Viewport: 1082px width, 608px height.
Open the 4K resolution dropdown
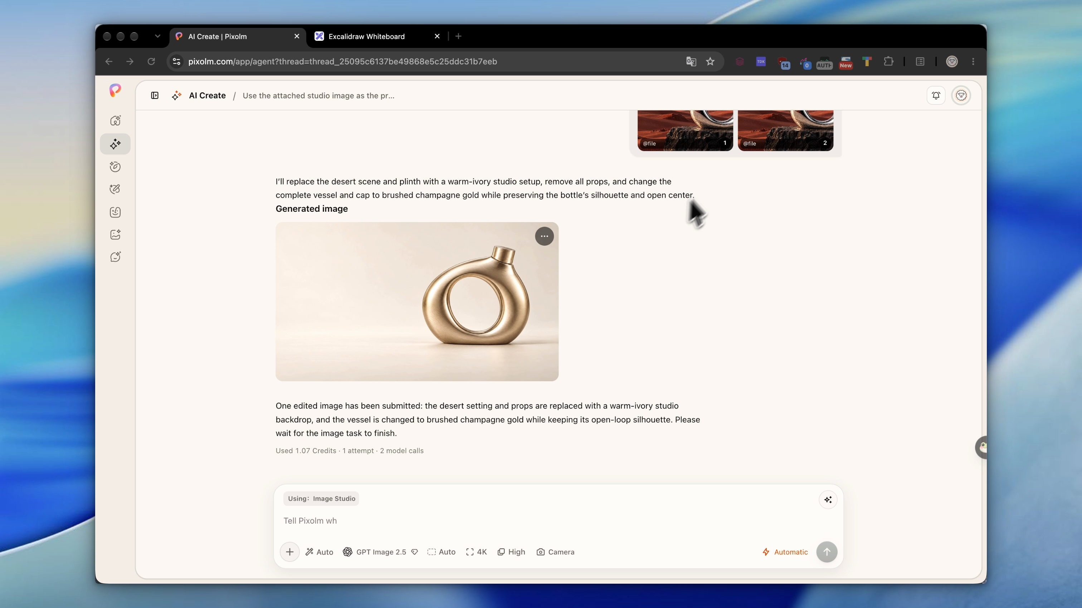click(476, 552)
